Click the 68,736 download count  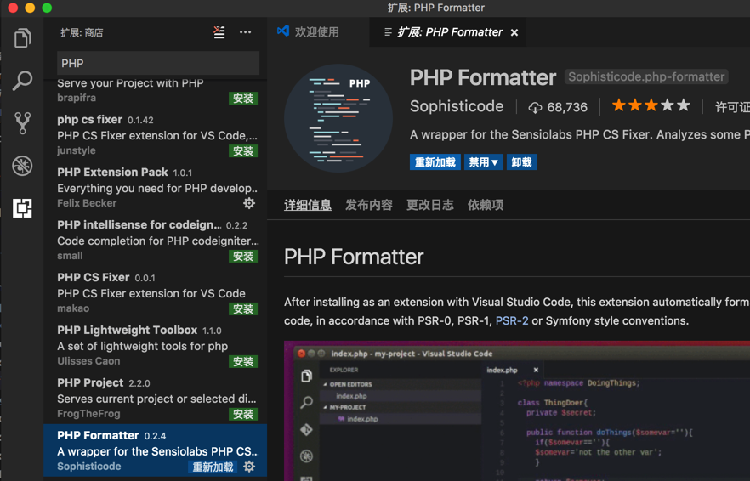tap(567, 107)
